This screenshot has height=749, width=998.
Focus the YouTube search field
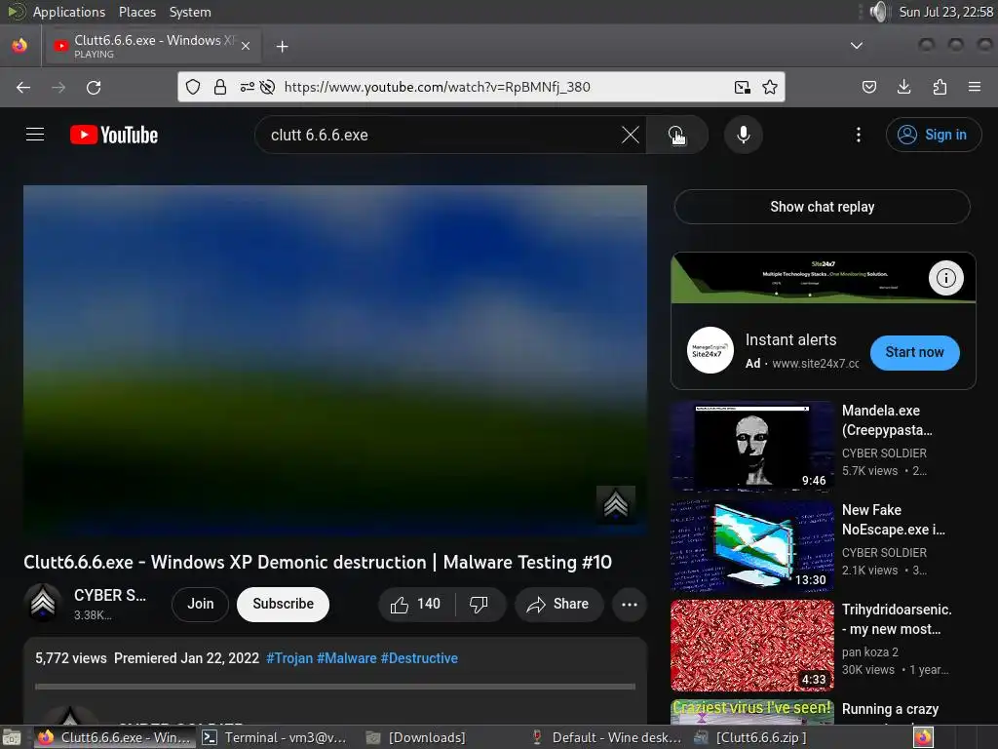(x=440, y=135)
